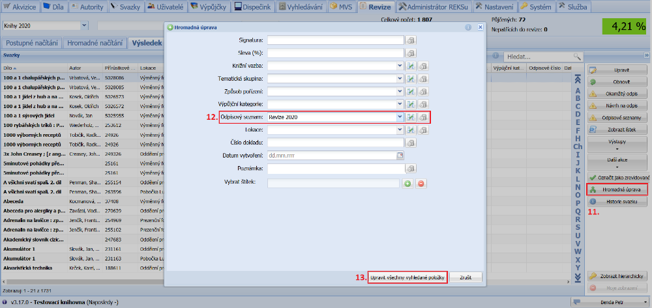This screenshot has width=652, height=308.
Task: Expand the Odpisový seznam dropdown
Action: [400, 117]
